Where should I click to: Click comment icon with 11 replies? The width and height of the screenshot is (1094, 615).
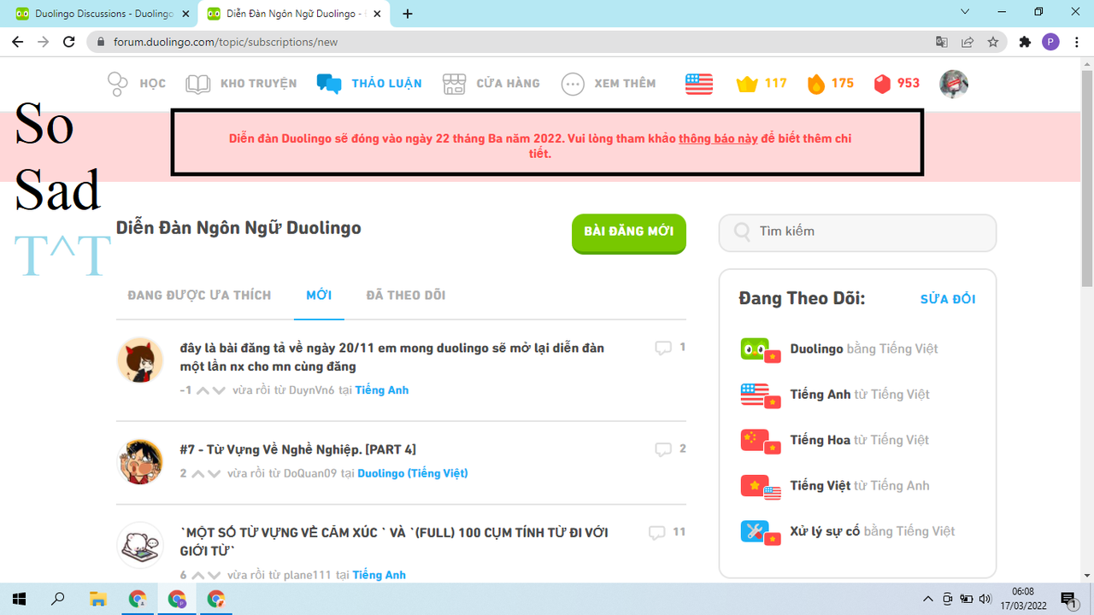(656, 532)
